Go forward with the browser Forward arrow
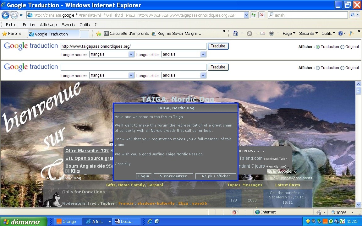Screen dimensions: 362x226 pyautogui.click(x=14, y=15)
